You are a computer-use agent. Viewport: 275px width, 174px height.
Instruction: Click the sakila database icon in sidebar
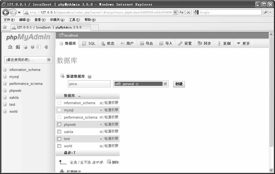click(x=5, y=97)
